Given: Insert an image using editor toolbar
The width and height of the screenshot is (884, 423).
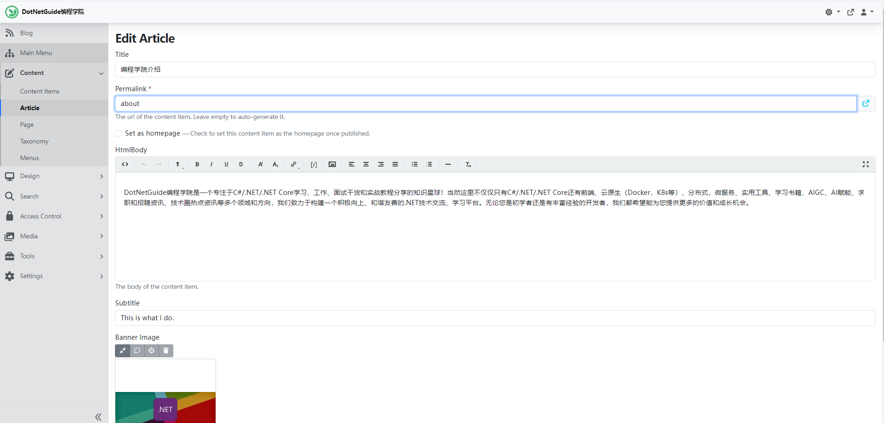Looking at the screenshot, I should coord(332,164).
